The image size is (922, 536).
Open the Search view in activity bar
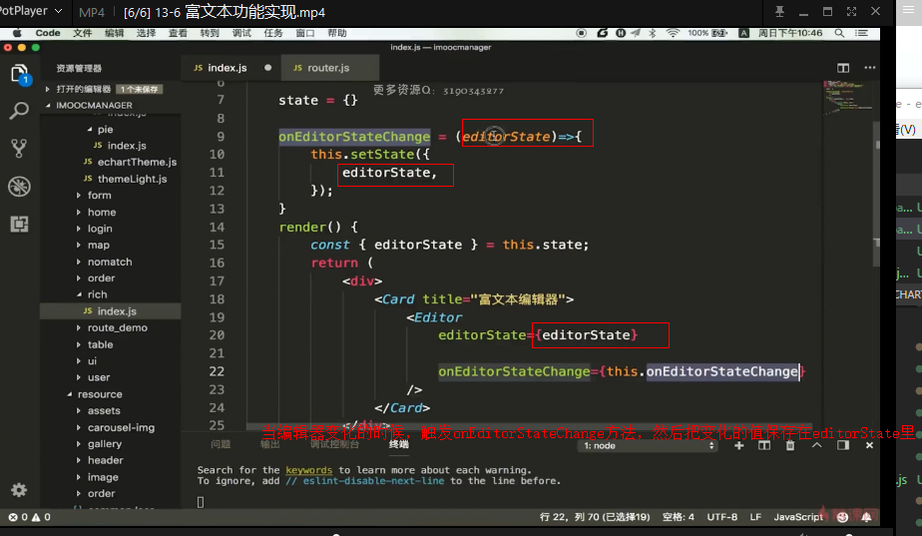[x=19, y=111]
